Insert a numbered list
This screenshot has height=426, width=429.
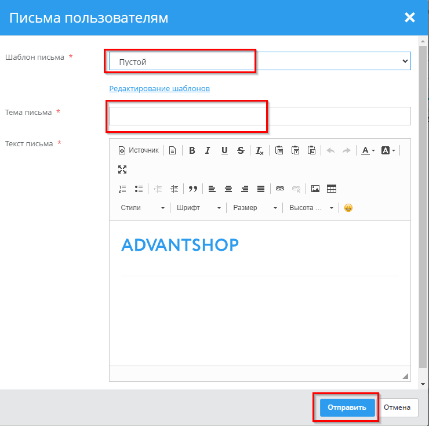(x=122, y=189)
